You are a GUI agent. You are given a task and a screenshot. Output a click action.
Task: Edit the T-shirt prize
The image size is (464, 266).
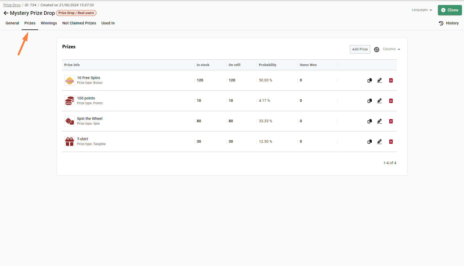(380, 142)
